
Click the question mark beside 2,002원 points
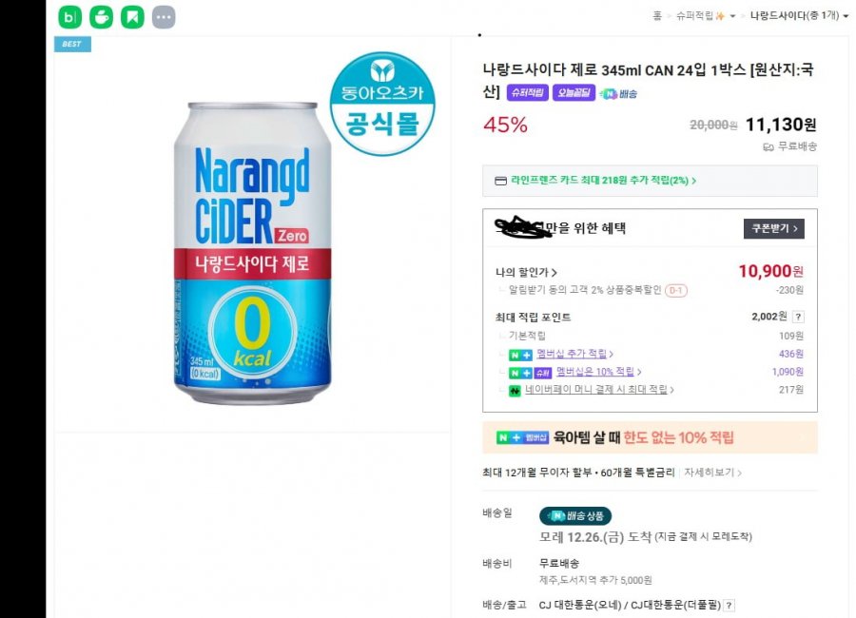click(x=798, y=318)
